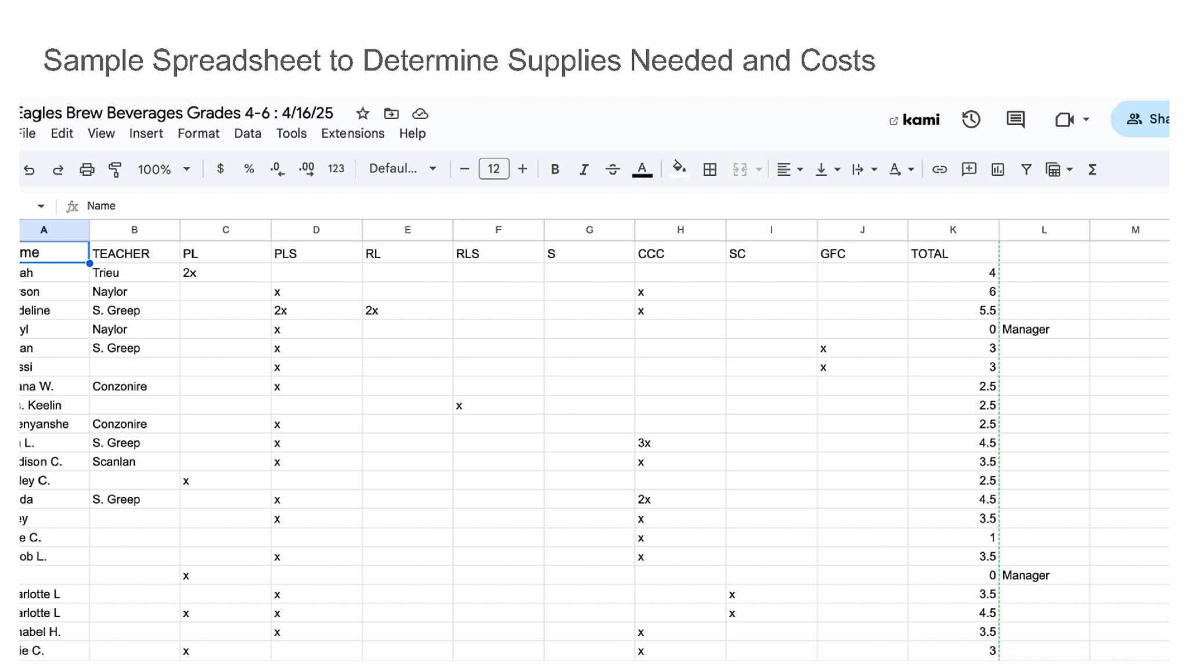Click the print icon

[87, 169]
